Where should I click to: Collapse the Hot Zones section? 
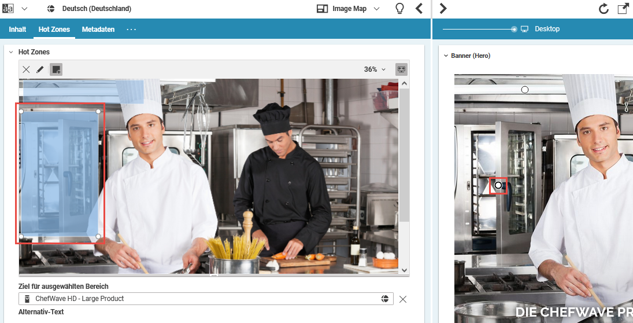pos(10,52)
